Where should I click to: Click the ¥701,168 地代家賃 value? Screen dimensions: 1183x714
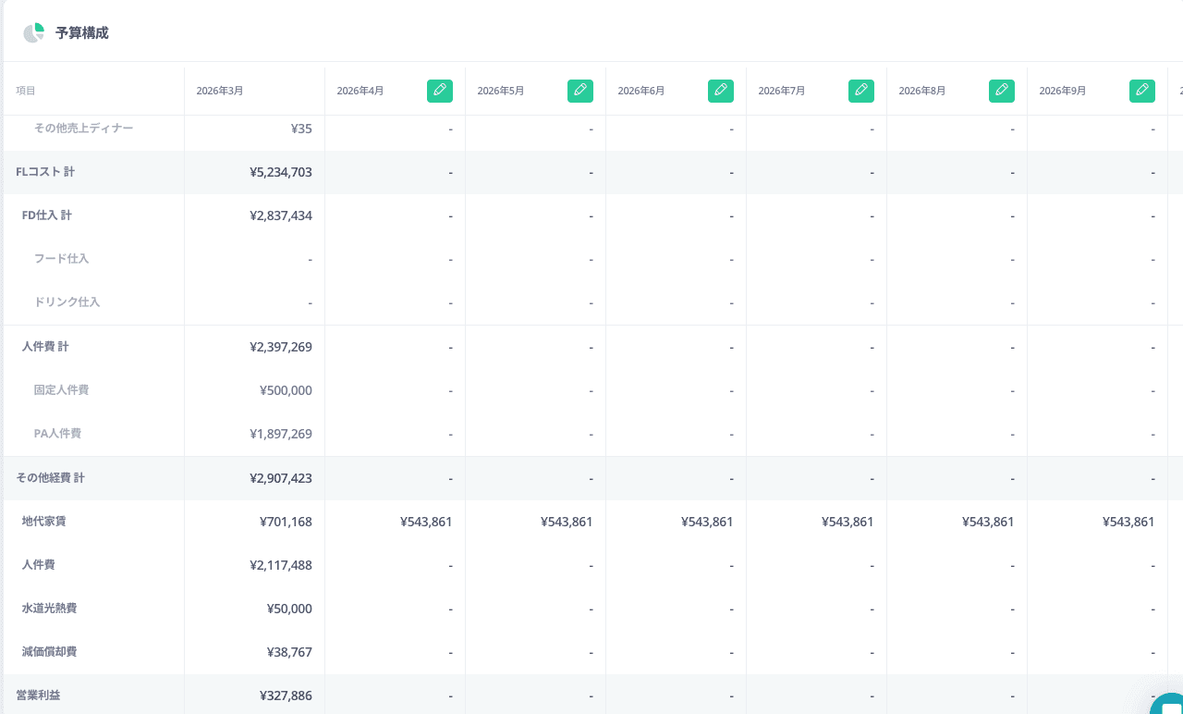[286, 522]
